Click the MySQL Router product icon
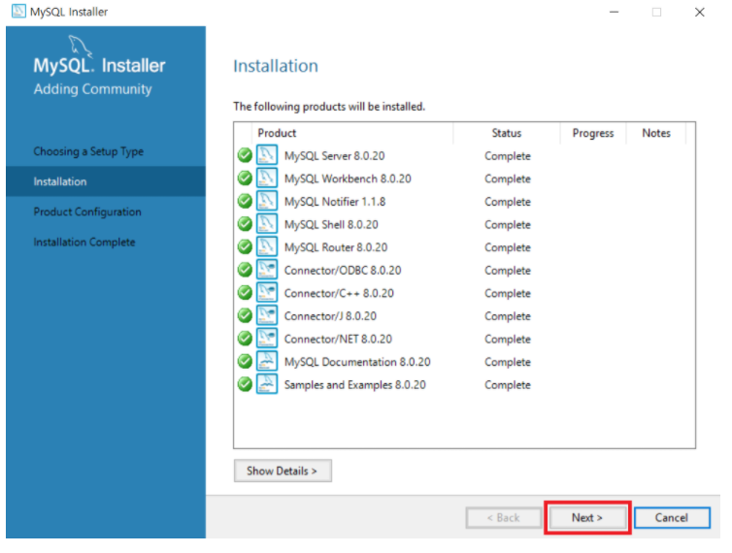This screenshot has height=553, width=732. [x=267, y=246]
